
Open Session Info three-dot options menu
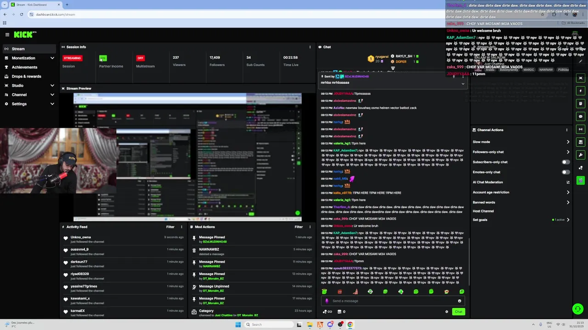(310, 47)
